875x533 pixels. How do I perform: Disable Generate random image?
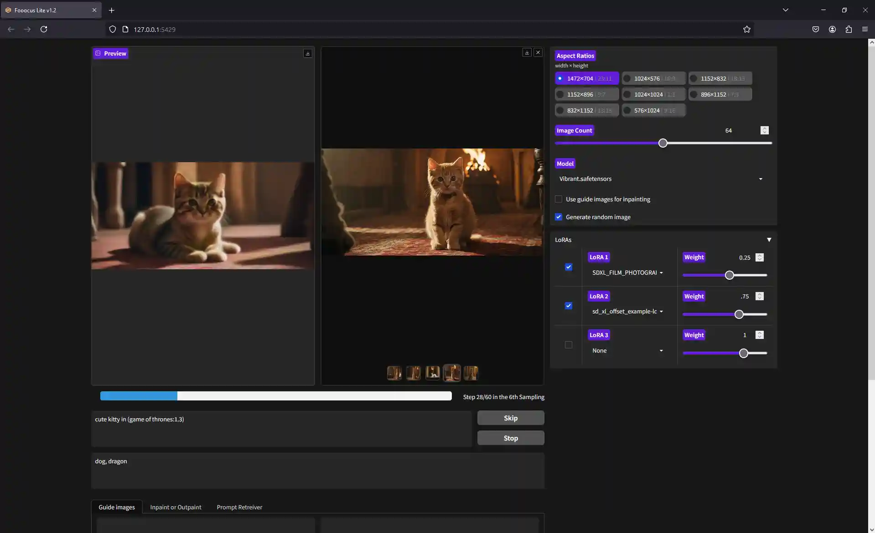[x=559, y=217]
